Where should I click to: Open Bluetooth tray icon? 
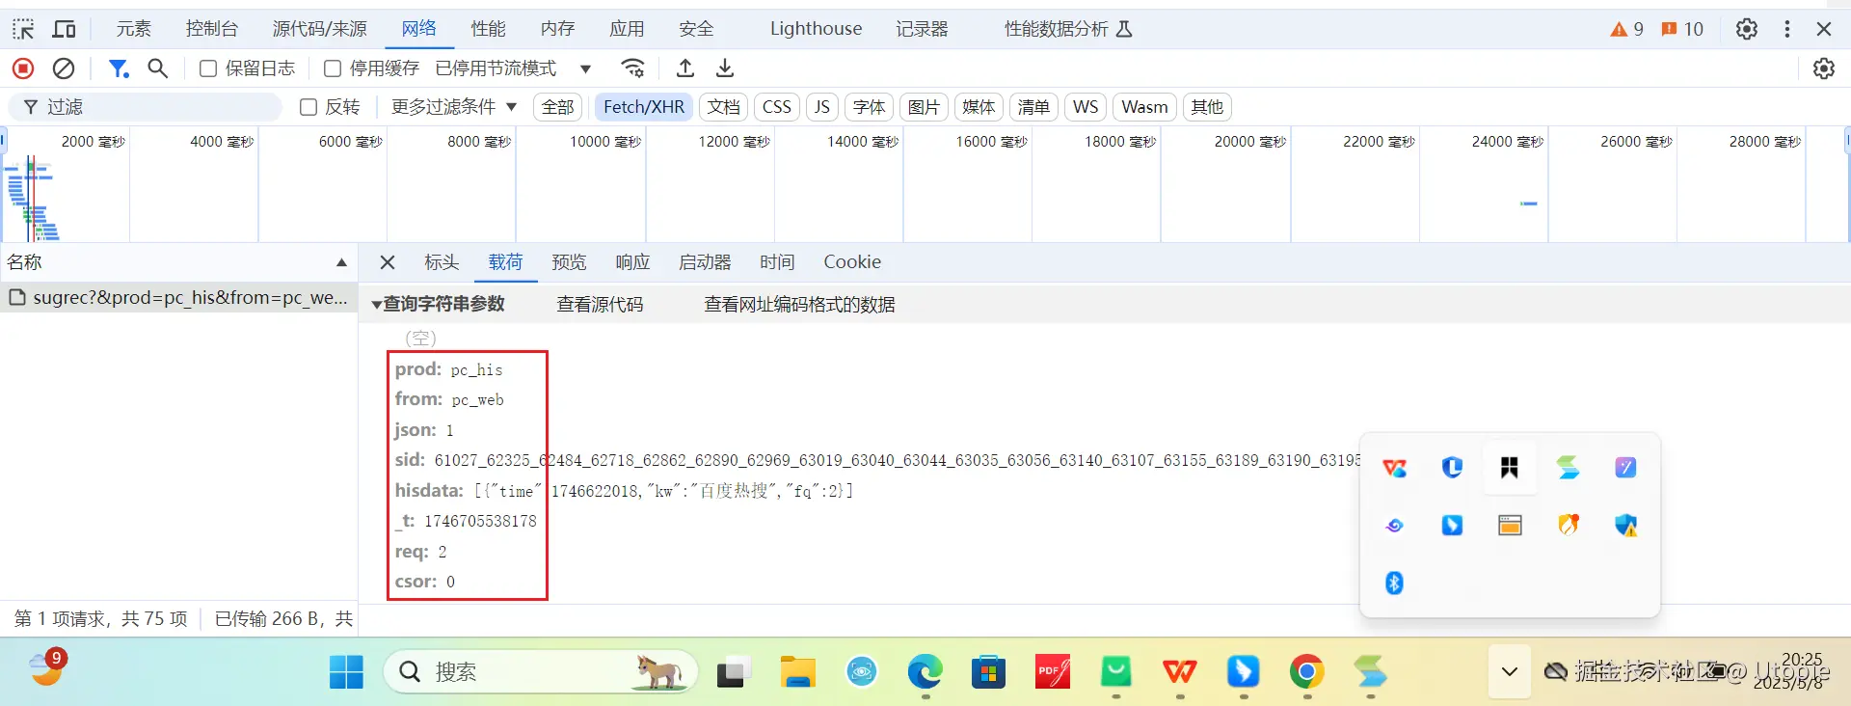[x=1394, y=583]
